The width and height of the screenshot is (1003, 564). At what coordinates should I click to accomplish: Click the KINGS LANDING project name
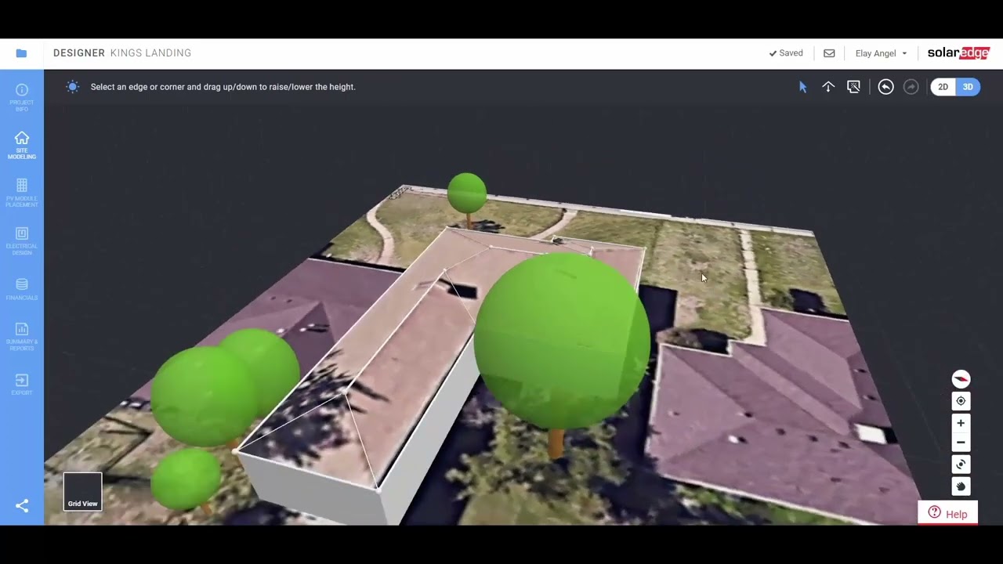tap(150, 53)
